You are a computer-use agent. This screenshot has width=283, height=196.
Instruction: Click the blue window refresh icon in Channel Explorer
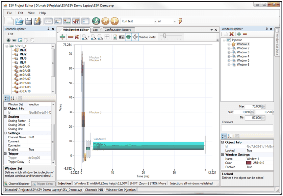[x=20, y=40]
